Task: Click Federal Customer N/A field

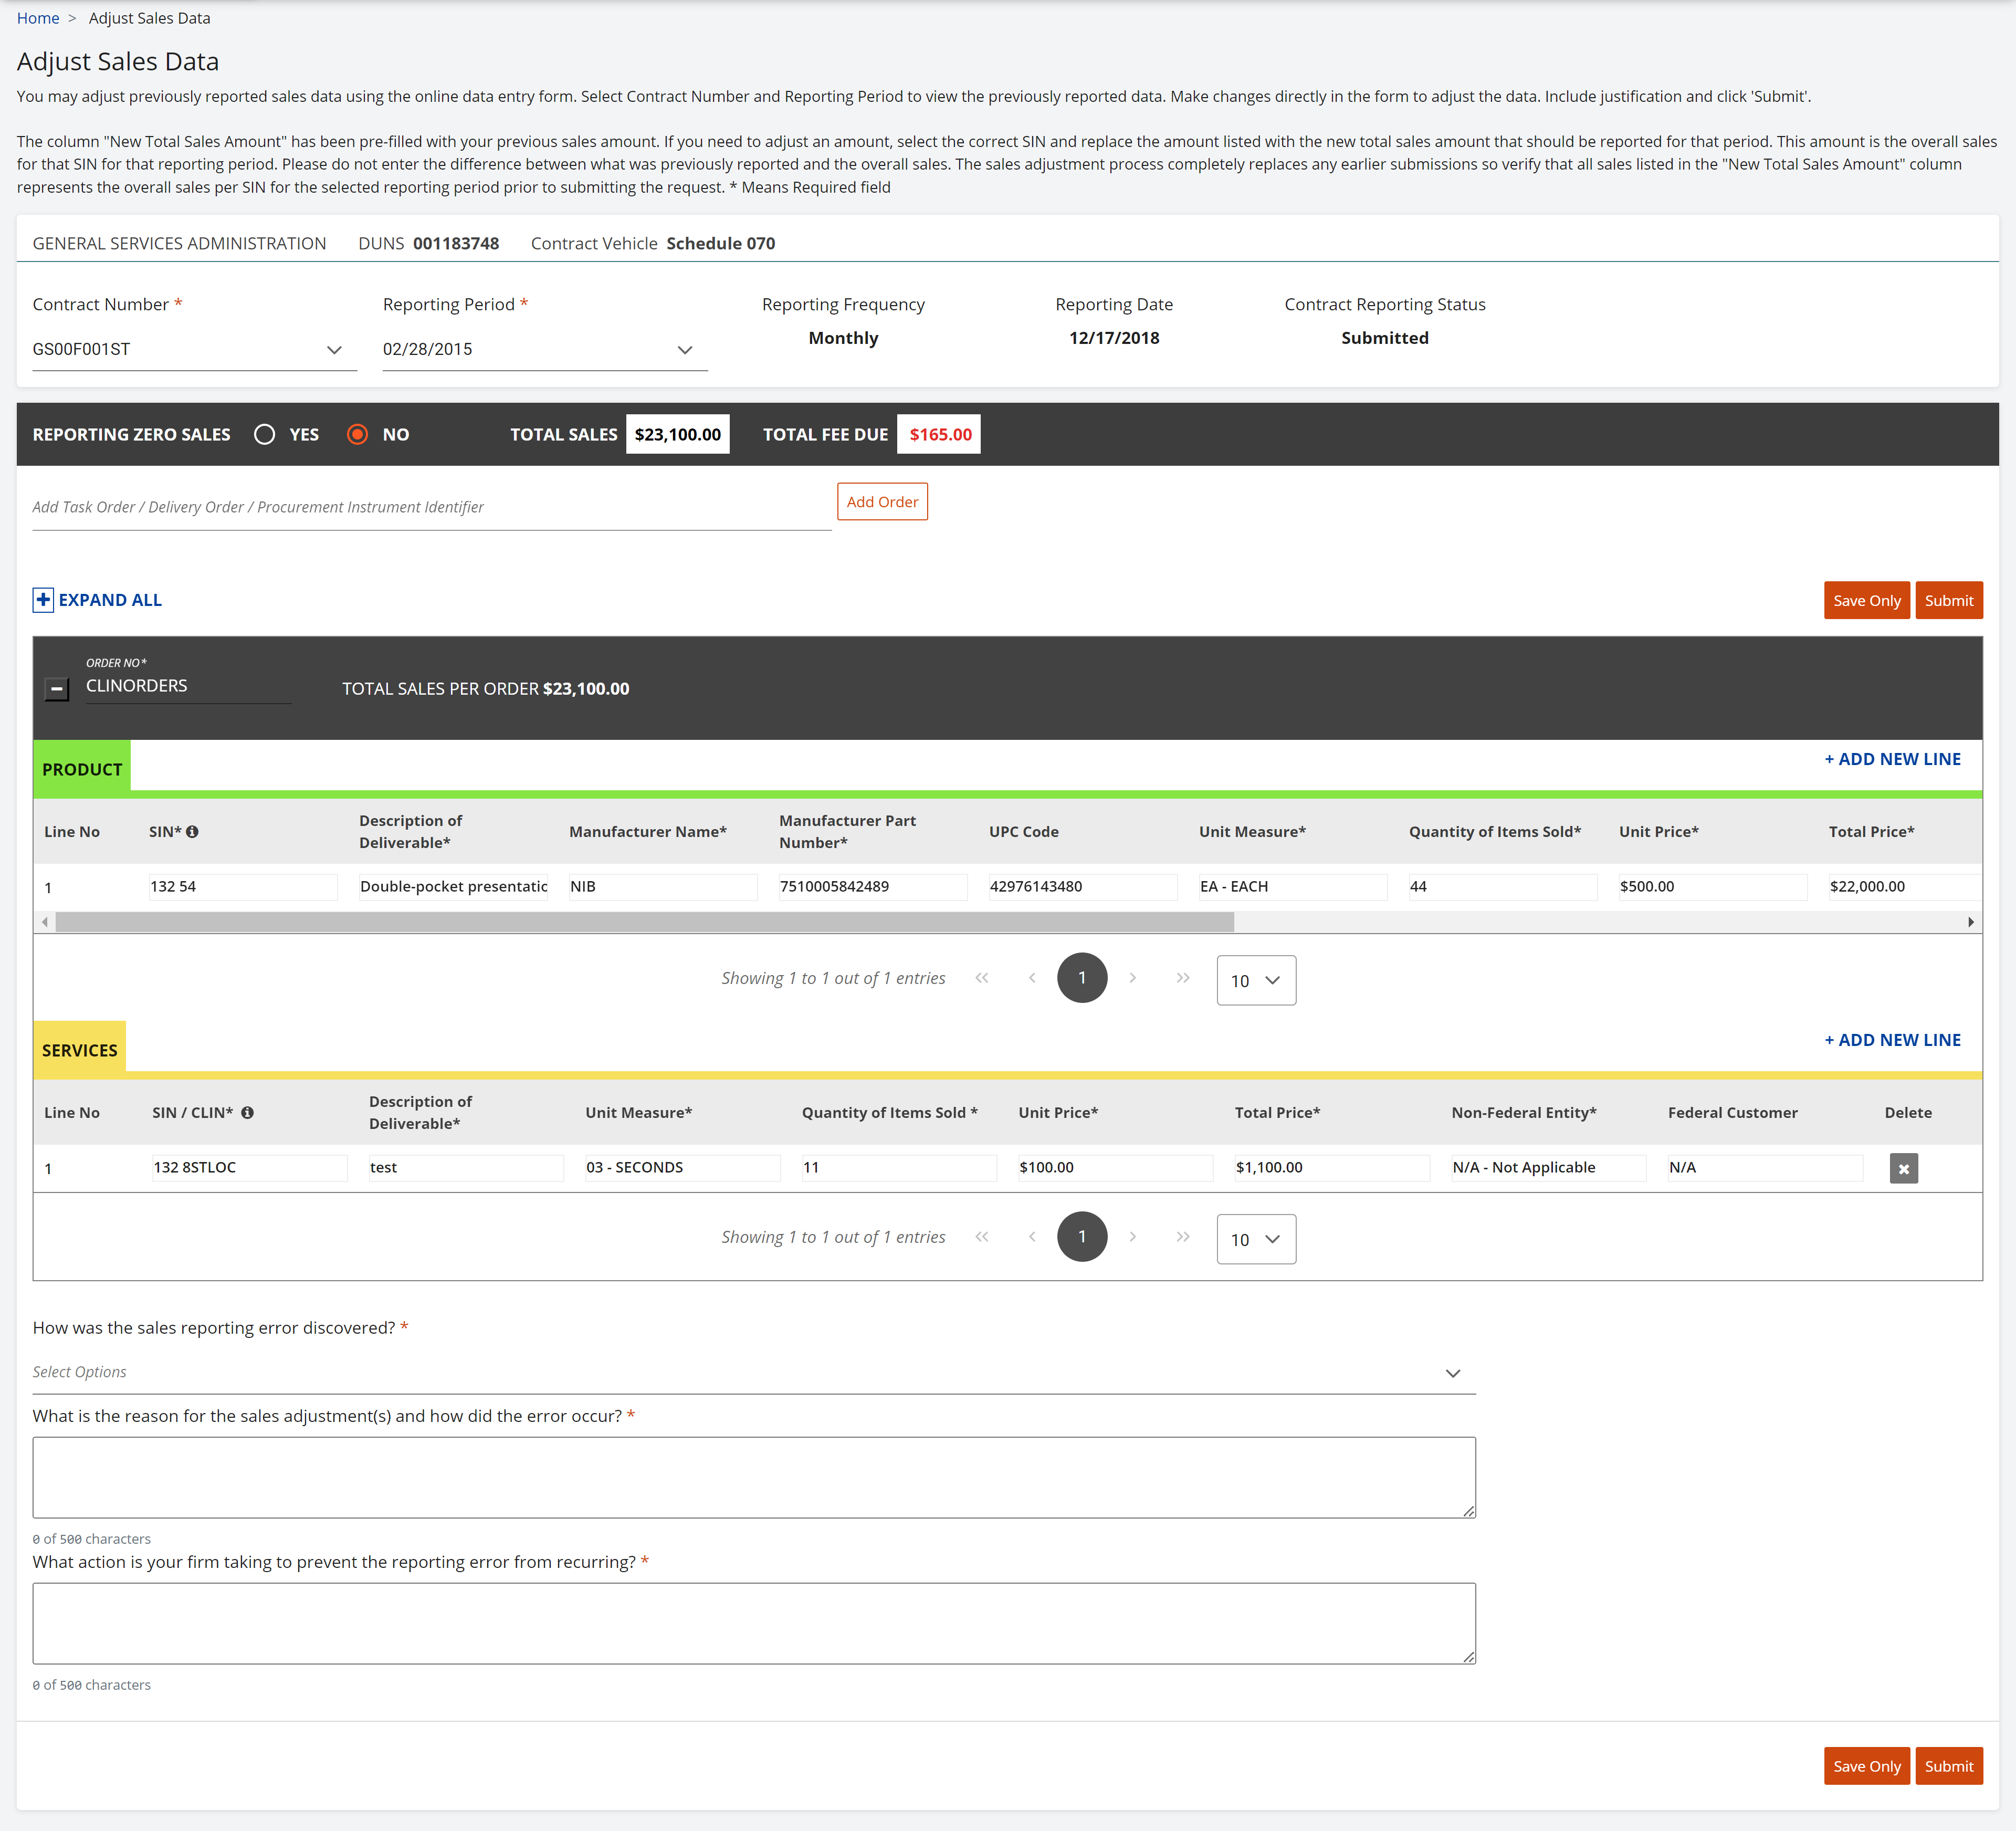Action: [x=1765, y=1168]
